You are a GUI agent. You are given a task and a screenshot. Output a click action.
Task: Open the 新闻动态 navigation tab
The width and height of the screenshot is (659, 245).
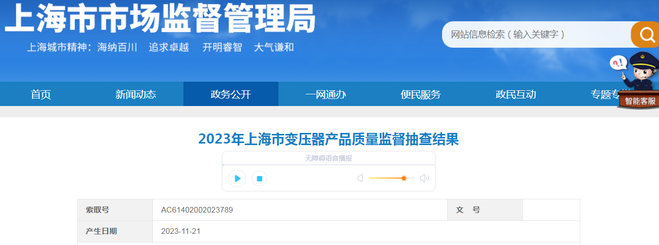coord(136,94)
